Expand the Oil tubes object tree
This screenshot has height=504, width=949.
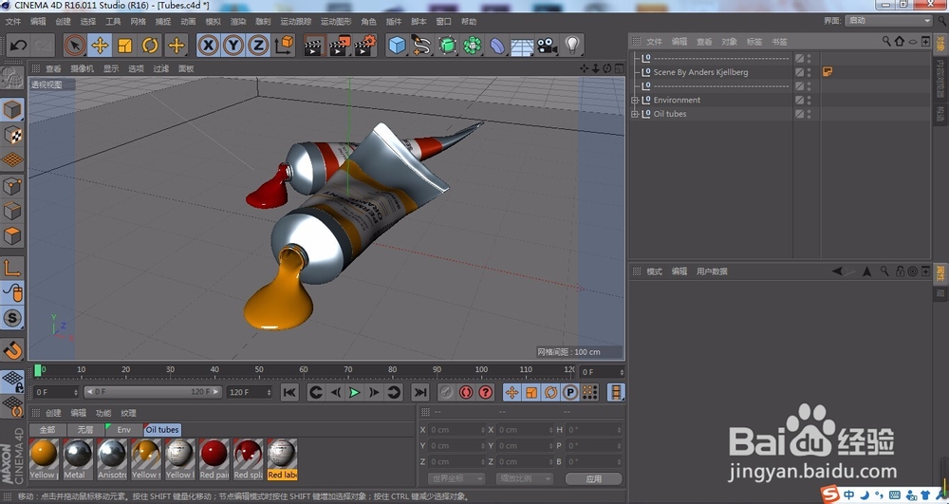[634, 114]
